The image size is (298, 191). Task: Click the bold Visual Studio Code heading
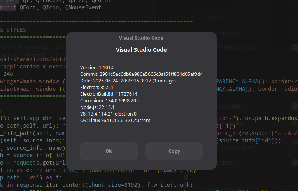(141, 50)
